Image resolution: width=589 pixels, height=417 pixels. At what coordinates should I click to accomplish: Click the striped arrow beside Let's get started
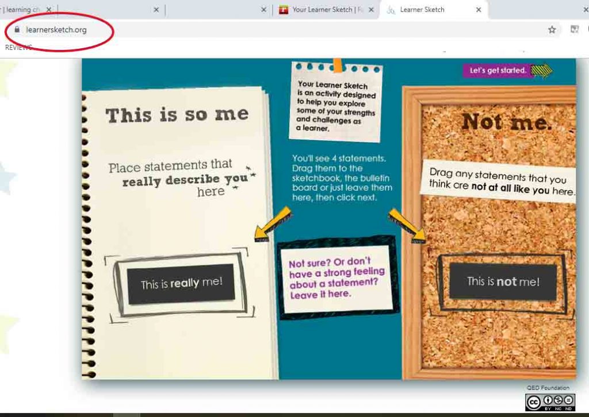(x=541, y=71)
